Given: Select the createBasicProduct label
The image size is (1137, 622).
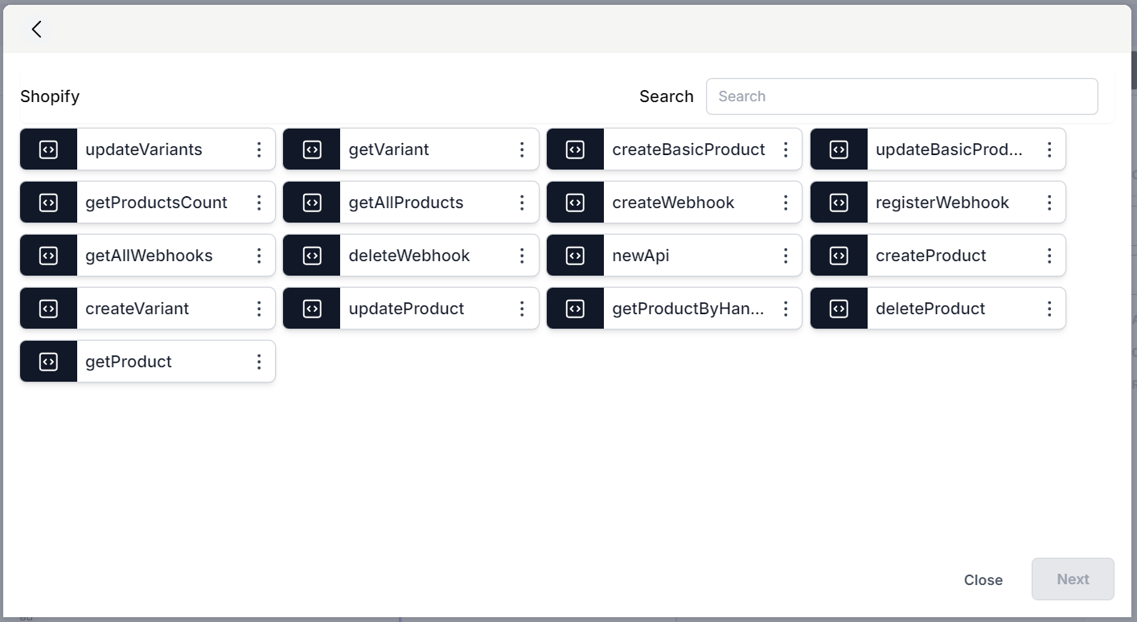Looking at the screenshot, I should 689,149.
